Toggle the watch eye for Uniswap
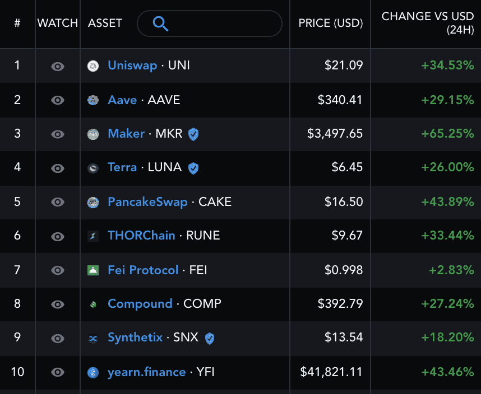The height and width of the screenshot is (394, 481). [57, 65]
